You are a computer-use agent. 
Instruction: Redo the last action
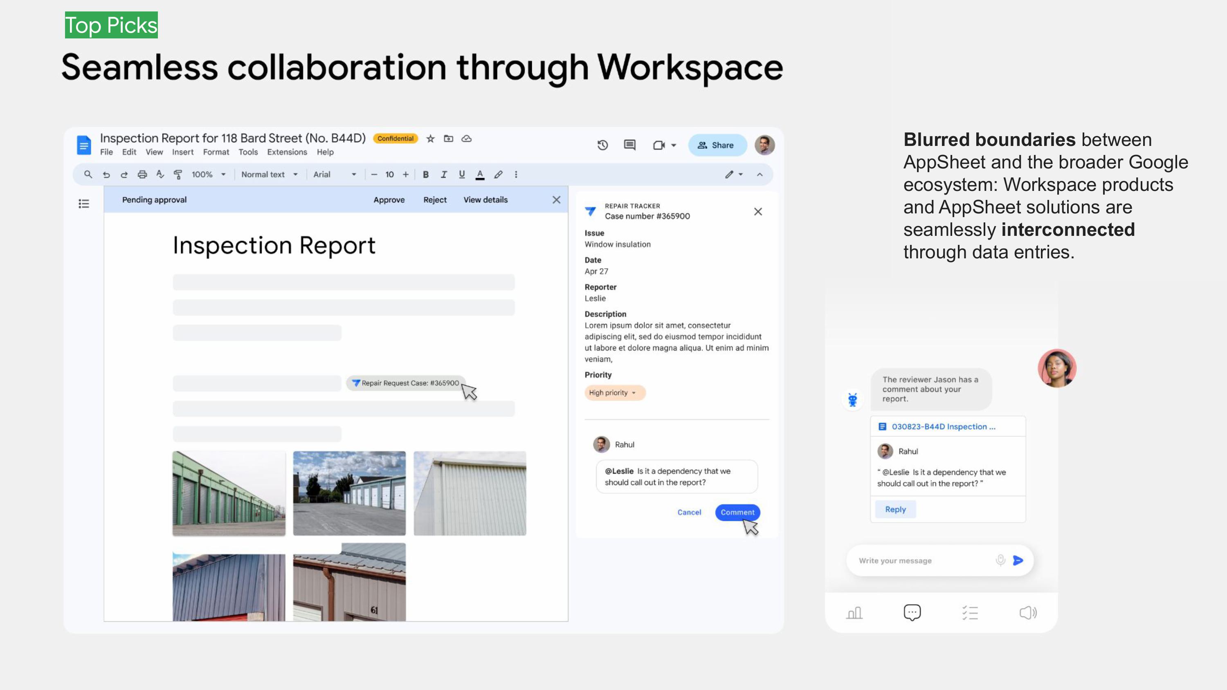point(124,175)
